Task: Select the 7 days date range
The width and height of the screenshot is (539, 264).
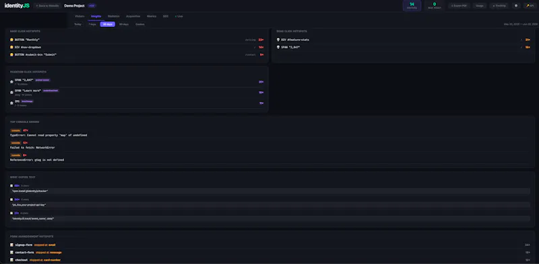Action: point(92,24)
